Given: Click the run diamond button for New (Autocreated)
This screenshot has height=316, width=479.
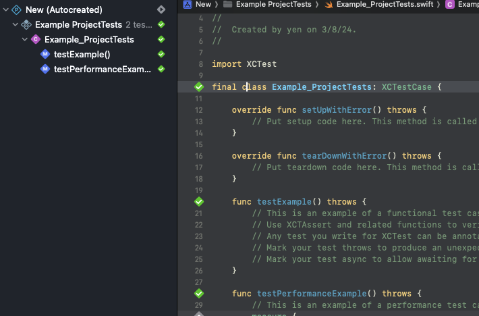Looking at the screenshot, I should [161, 9].
